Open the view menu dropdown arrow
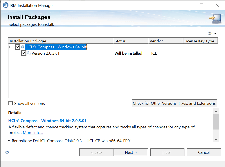225x167 pixels. click(215, 34)
